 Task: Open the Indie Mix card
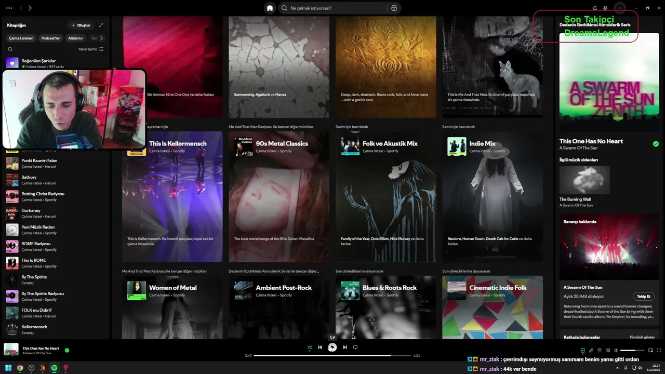coord(493,196)
